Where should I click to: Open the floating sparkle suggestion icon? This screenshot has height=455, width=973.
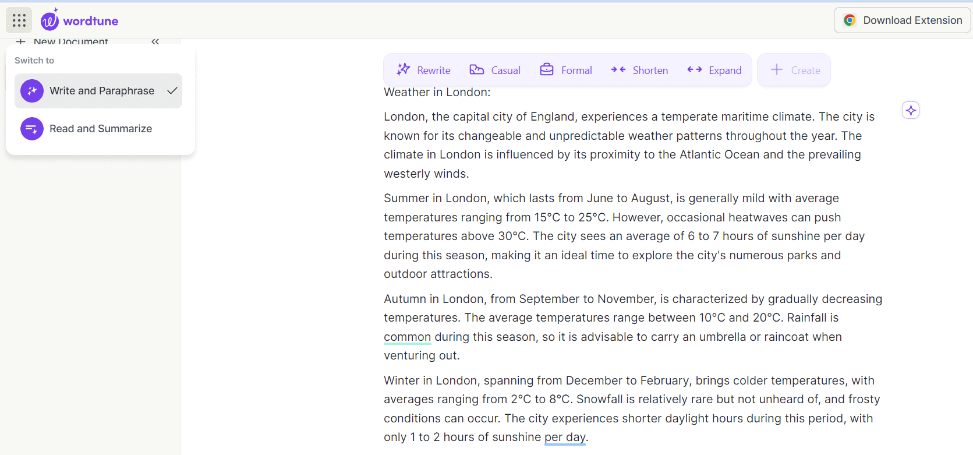coord(910,110)
